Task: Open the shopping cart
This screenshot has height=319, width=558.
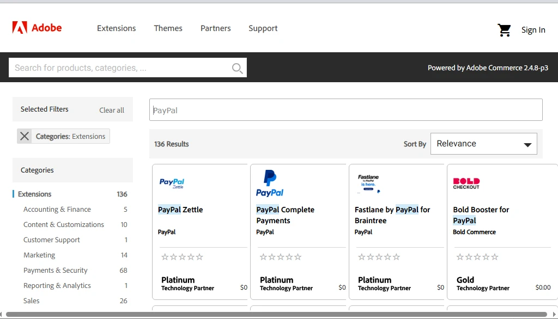Action: (504, 30)
